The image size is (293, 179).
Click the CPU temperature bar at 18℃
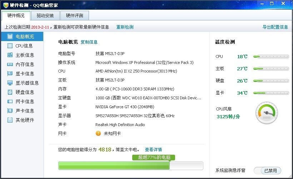pyautogui.click(x=271, y=56)
